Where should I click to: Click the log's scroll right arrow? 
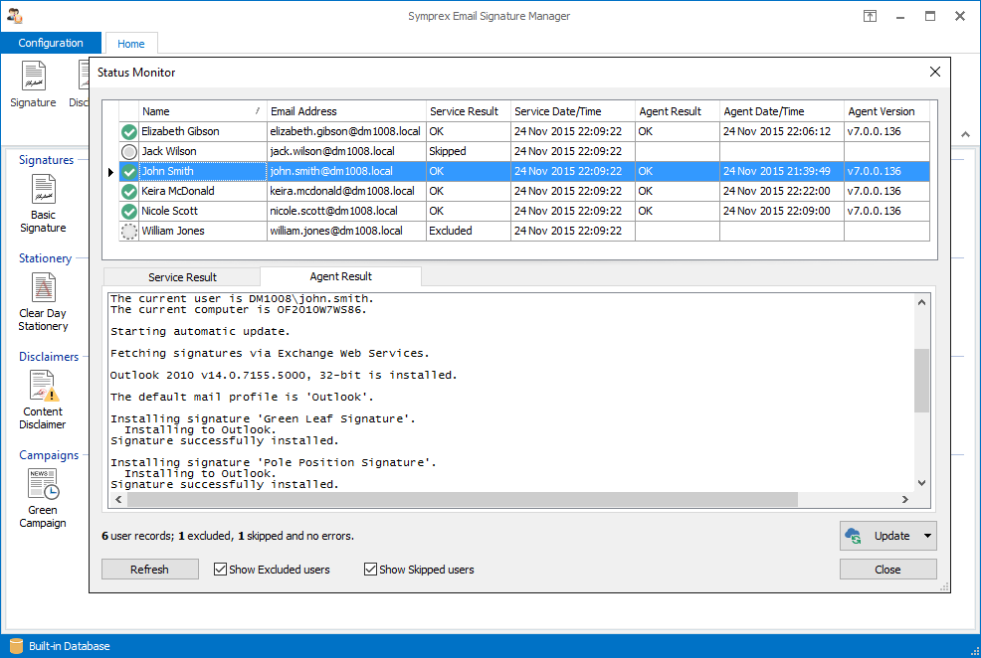[x=904, y=499]
